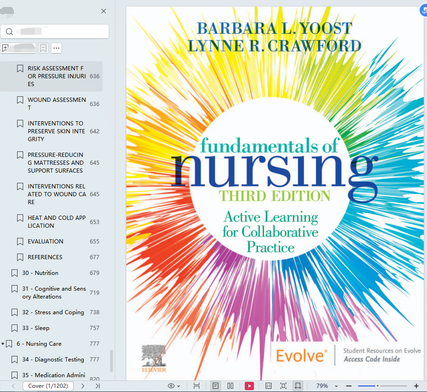This screenshot has height=392, width=427.
Task: Click bookmark icon beside 30 - Nutrition
Action: click(14, 273)
